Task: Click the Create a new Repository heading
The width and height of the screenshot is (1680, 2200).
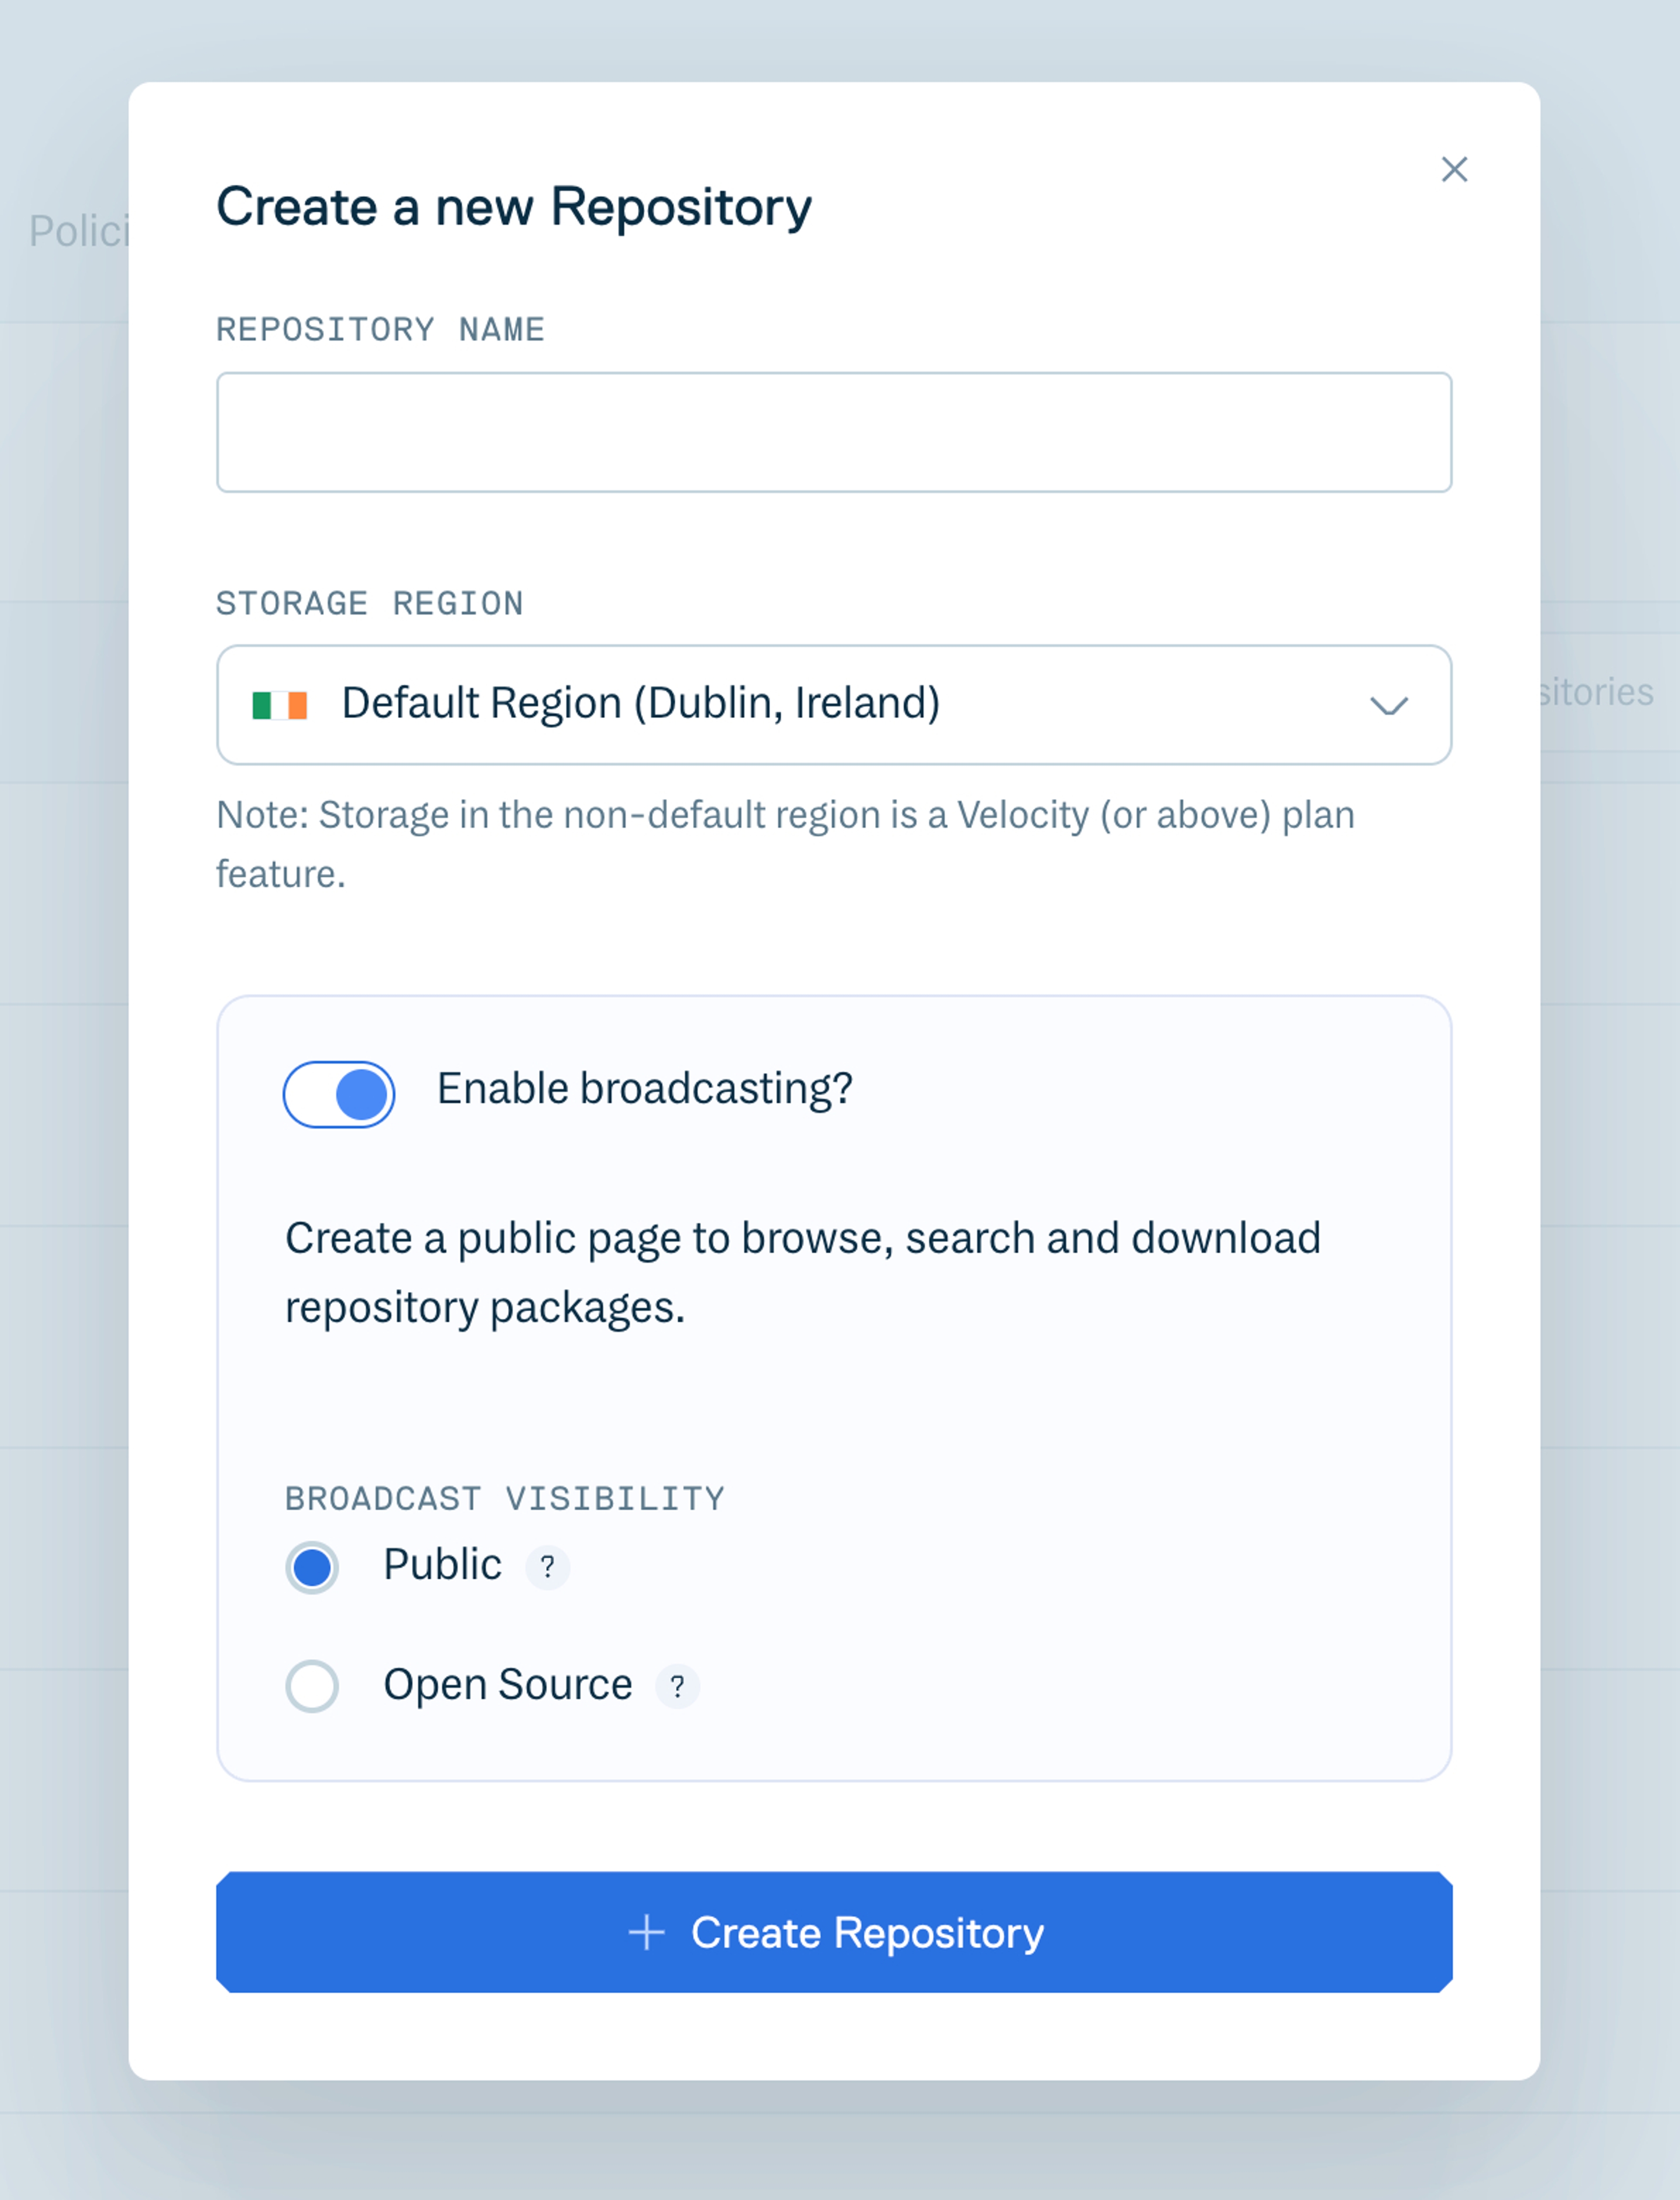Action: click(514, 207)
